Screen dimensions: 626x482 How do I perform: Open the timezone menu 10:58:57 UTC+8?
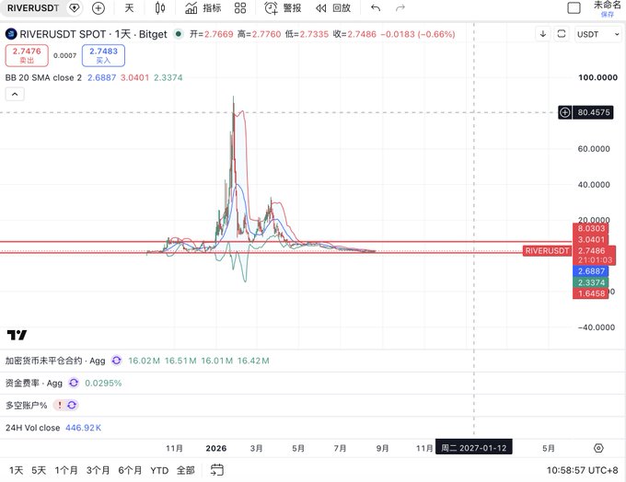coord(582,470)
